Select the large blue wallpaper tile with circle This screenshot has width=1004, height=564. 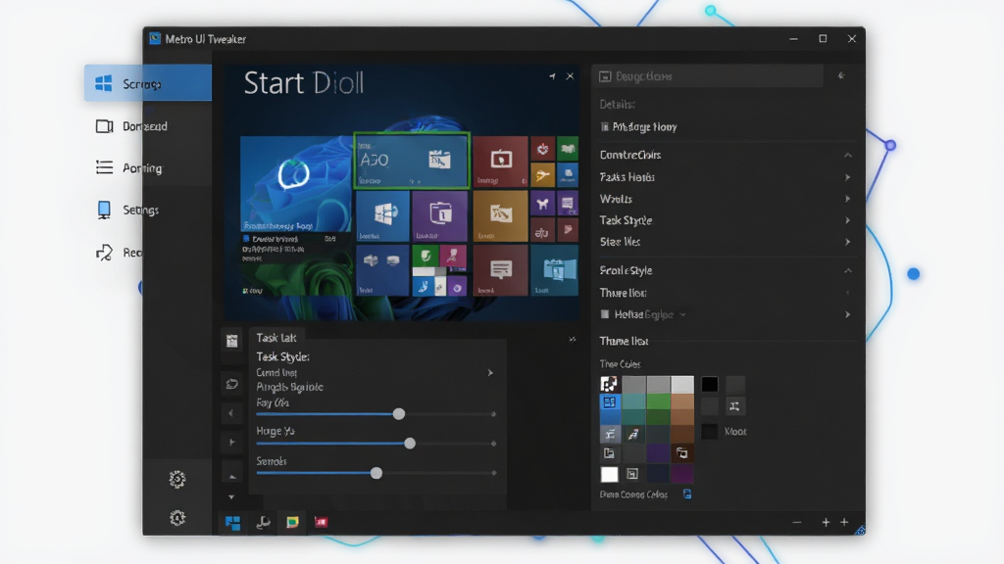click(296, 183)
